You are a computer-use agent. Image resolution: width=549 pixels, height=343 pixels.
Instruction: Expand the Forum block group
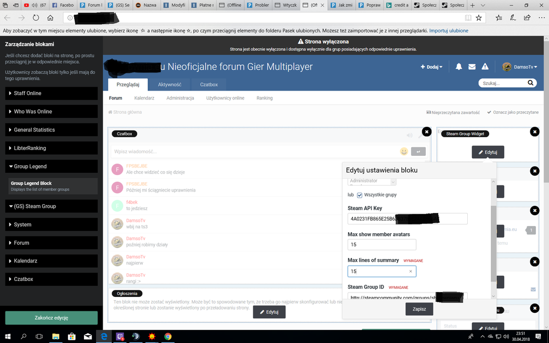(52, 243)
